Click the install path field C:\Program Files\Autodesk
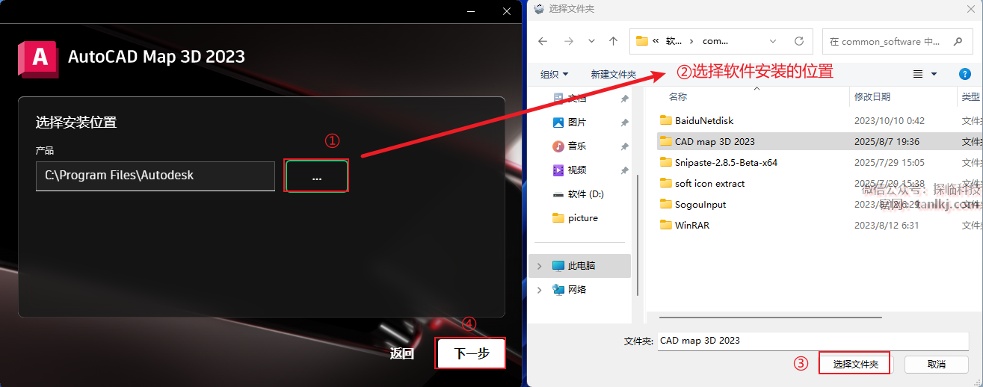Image resolution: width=983 pixels, height=387 pixels. (155, 176)
